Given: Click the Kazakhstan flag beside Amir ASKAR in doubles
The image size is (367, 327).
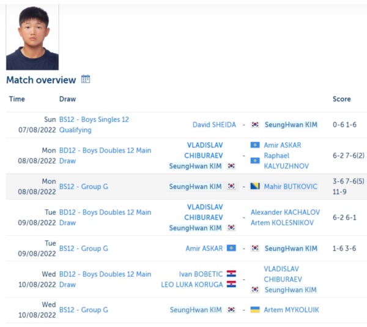Looking at the screenshot, I should click(255, 145).
